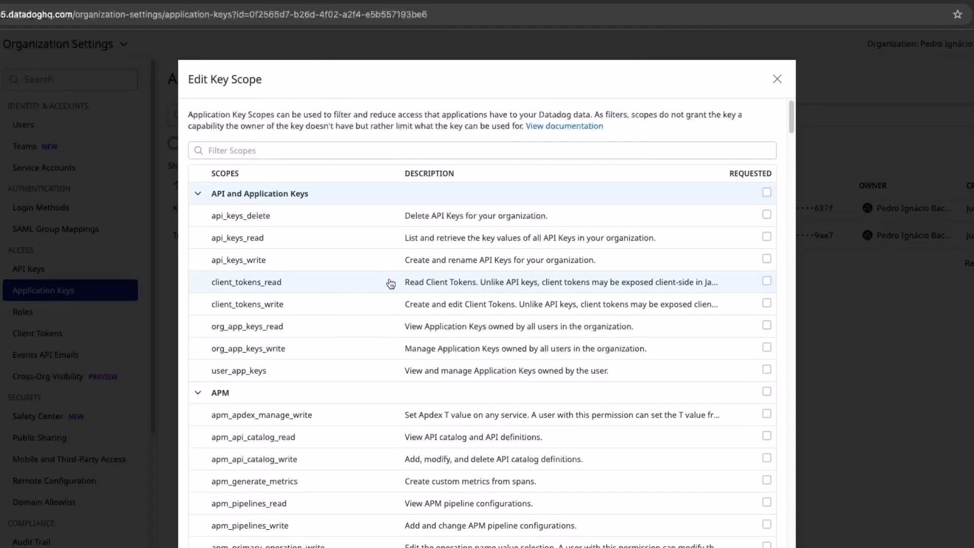Open Safety Center

click(38, 417)
